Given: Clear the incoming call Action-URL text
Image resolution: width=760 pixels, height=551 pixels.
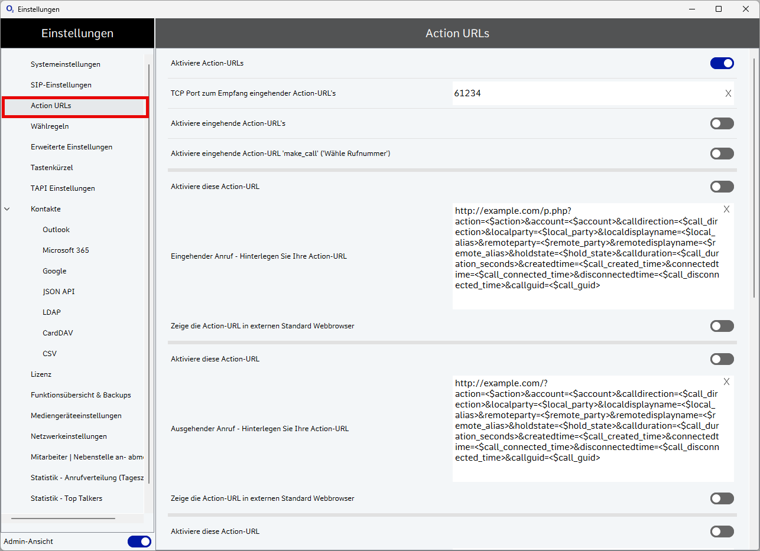Looking at the screenshot, I should coord(726,209).
